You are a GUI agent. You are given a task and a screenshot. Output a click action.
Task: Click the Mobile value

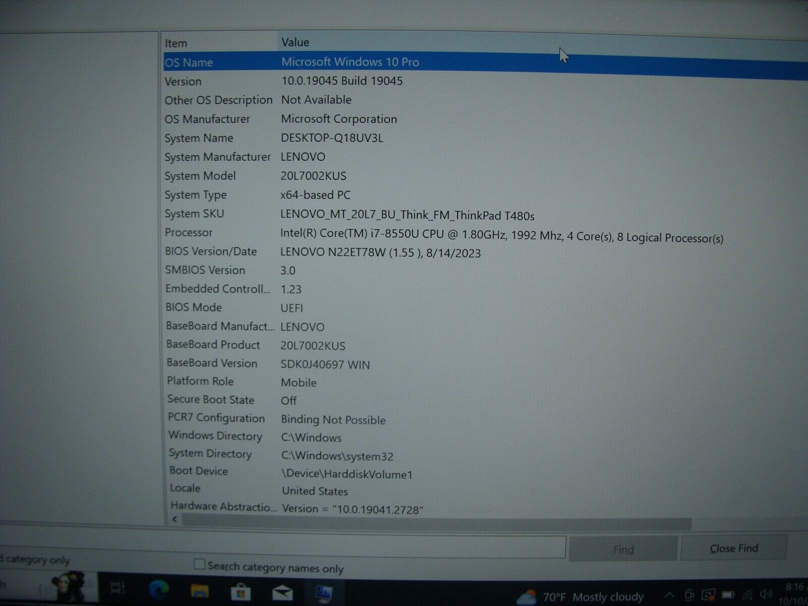298,383
